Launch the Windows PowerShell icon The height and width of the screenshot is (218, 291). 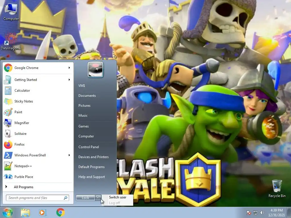(8, 155)
